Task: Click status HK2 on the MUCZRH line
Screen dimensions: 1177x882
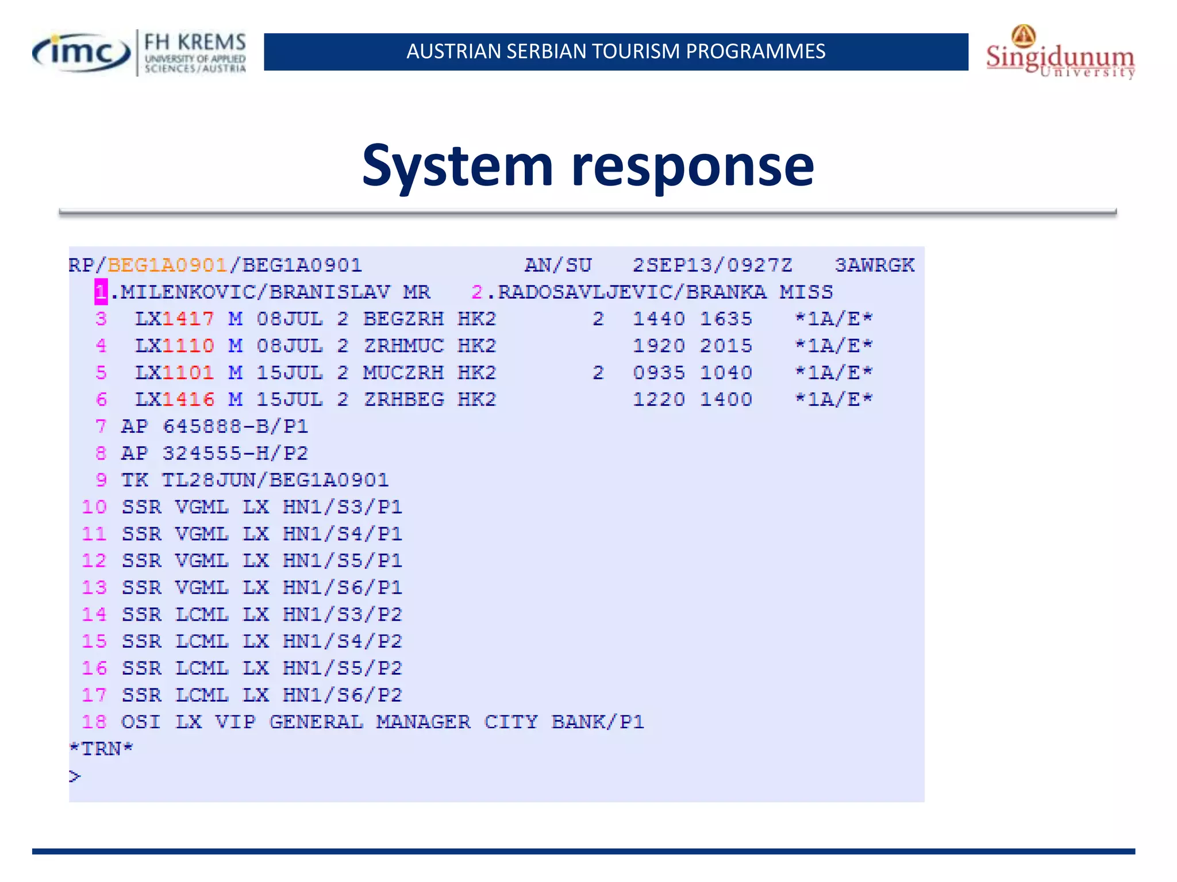Action: click(x=477, y=373)
